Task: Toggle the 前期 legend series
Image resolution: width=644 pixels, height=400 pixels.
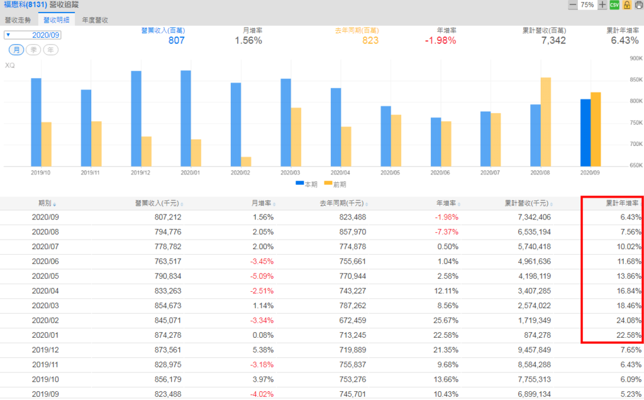Action: click(x=335, y=184)
